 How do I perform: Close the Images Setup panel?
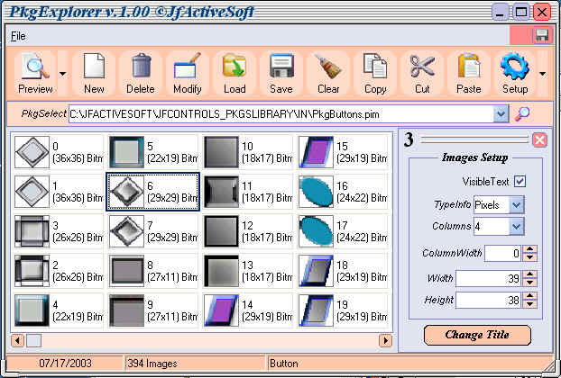(538, 139)
